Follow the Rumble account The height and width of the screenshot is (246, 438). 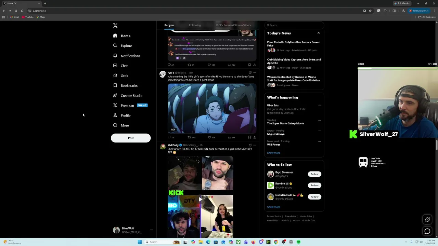[x=314, y=186]
